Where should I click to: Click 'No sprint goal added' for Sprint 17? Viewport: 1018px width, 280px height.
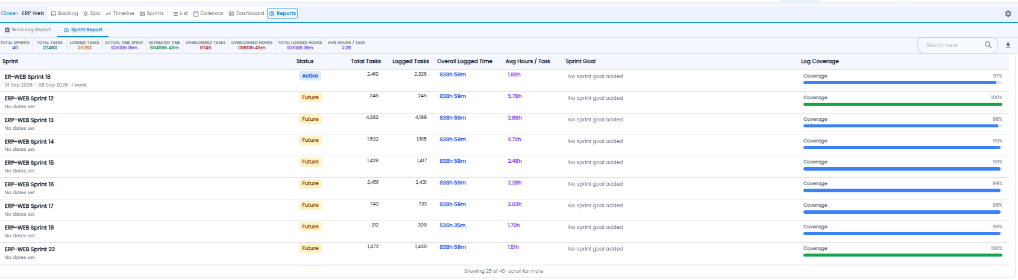[595, 205]
